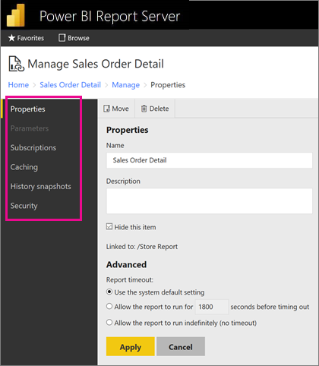Click the Linked to: /Store Report text
This screenshot has width=319, height=366.
tap(142, 247)
